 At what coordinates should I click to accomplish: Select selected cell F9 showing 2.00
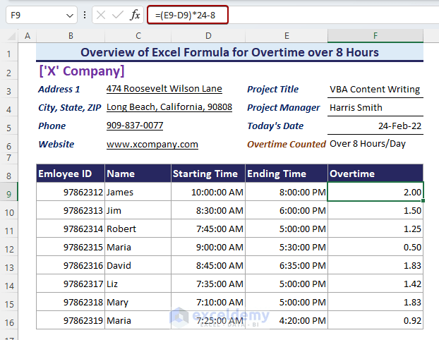tap(375, 192)
